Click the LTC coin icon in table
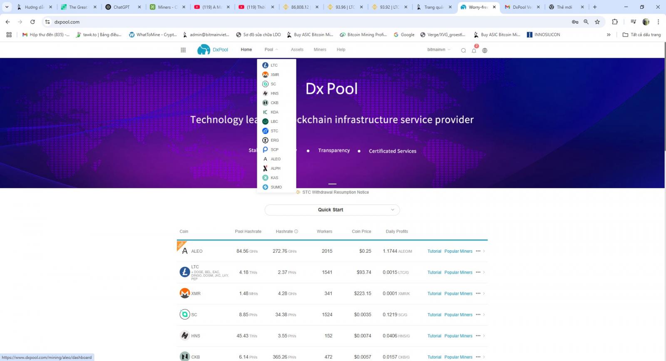Image resolution: width=666 pixels, height=361 pixels. tap(185, 272)
